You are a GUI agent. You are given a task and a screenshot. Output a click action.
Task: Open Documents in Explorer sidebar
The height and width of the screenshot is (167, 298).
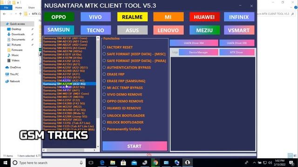coord(18,39)
